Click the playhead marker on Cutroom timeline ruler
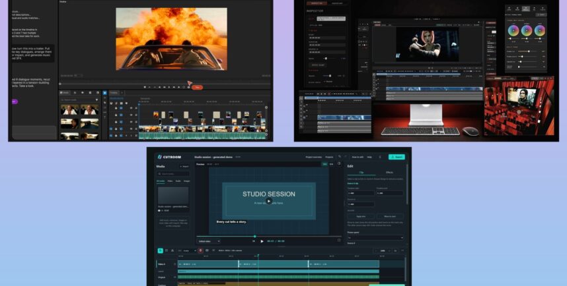This screenshot has height=286, width=567. 258,256
